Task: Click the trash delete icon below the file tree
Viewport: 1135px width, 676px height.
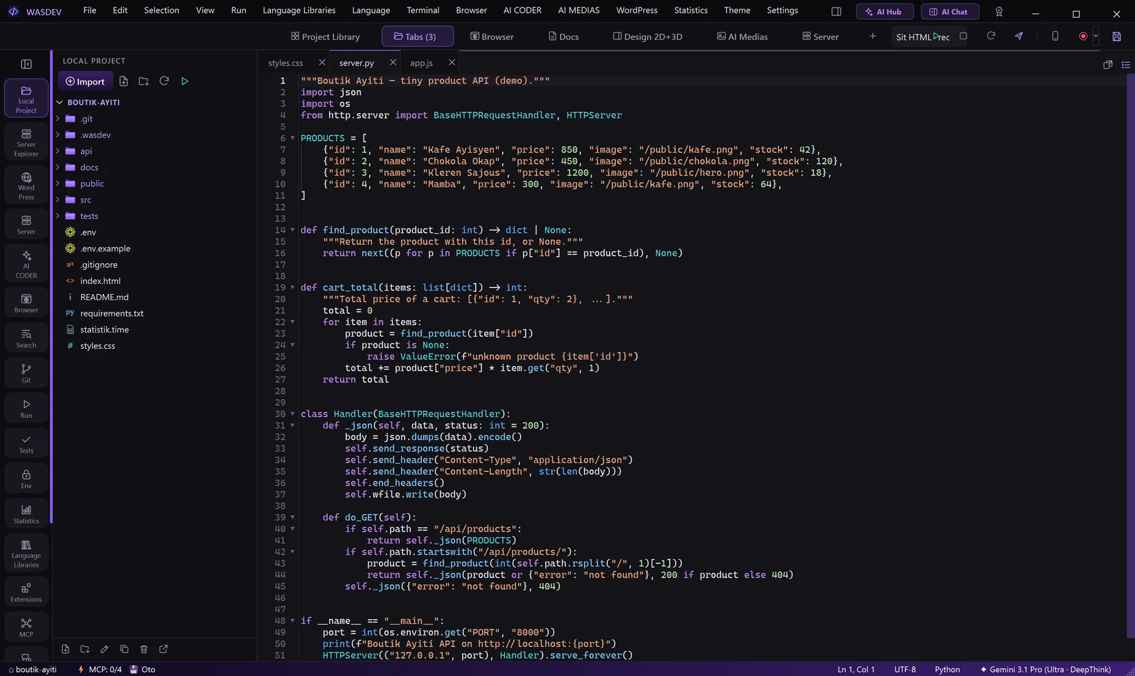Action: coord(144,649)
